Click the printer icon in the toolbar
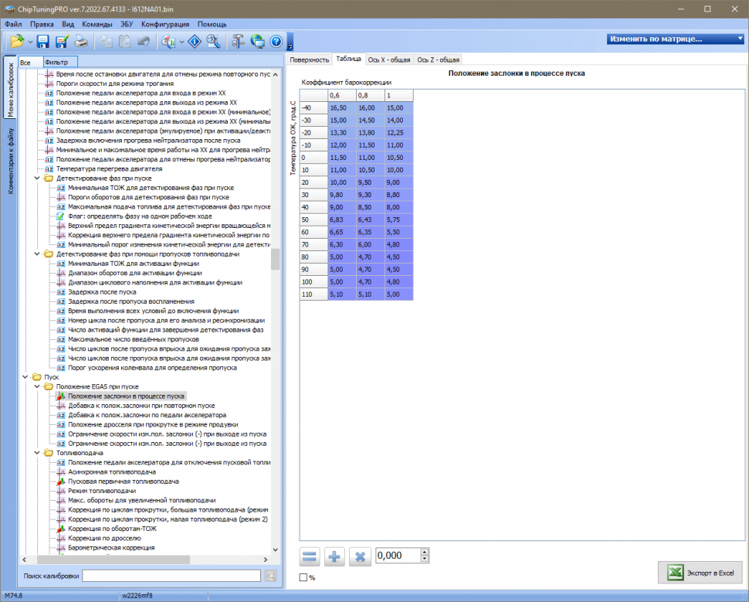The image size is (749, 602). (x=81, y=42)
